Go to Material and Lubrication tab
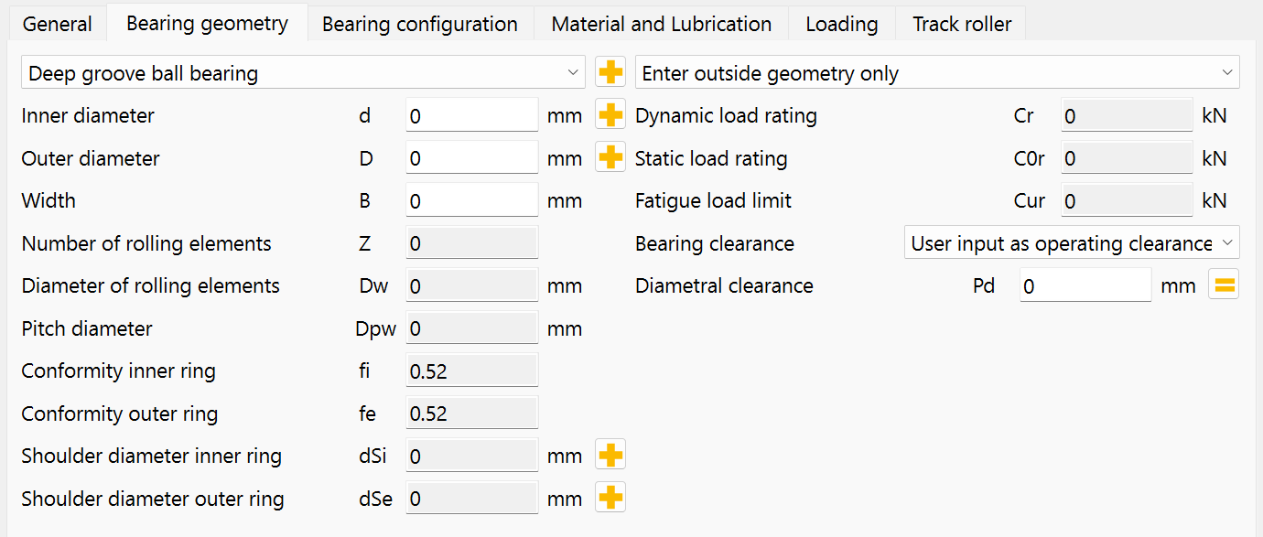 (x=661, y=24)
